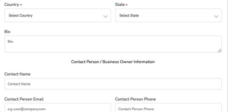The image size is (228, 112).
Task: Click the Contact Name label
Action: click(x=17, y=74)
